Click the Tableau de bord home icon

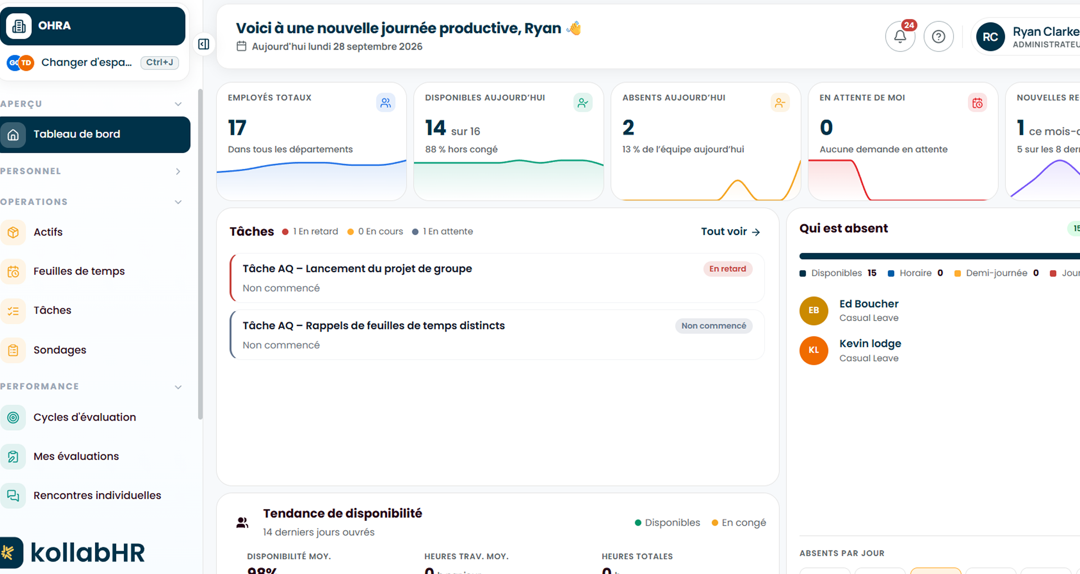[x=13, y=135]
